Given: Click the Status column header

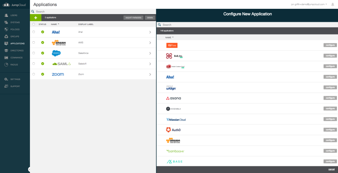Looking at the screenshot, I should click(43, 24).
